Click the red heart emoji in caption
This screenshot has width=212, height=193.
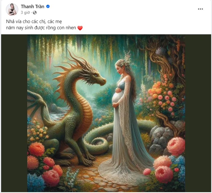click(80, 28)
